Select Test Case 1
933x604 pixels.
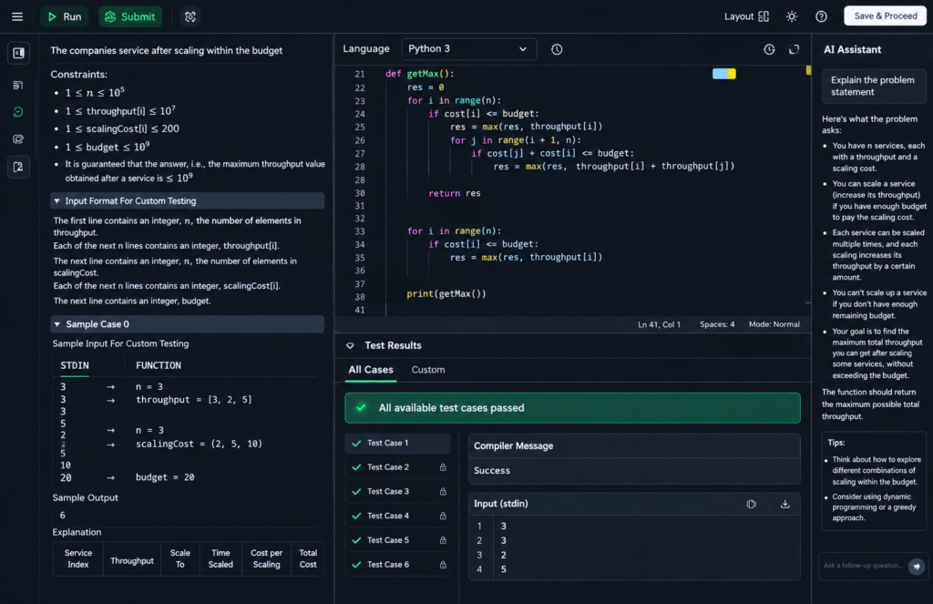coord(397,444)
